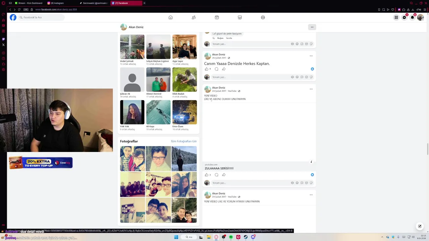
Task: Toggle the browser VPN badge
Action: [26, 9]
